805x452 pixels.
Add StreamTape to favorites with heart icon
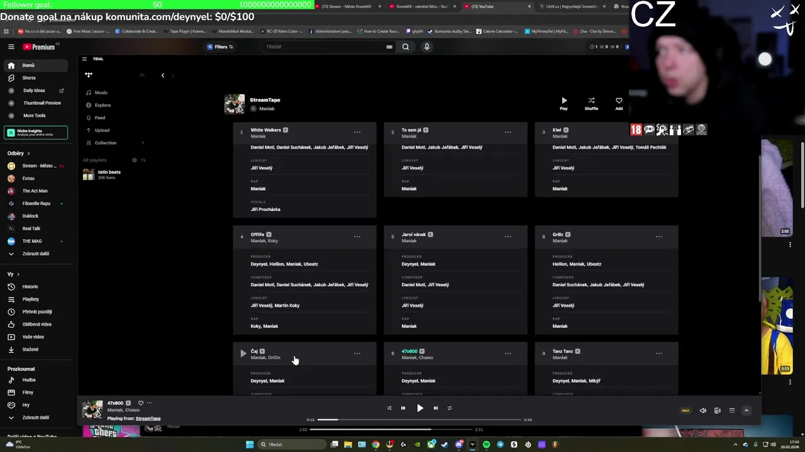[x=619, y=103]
